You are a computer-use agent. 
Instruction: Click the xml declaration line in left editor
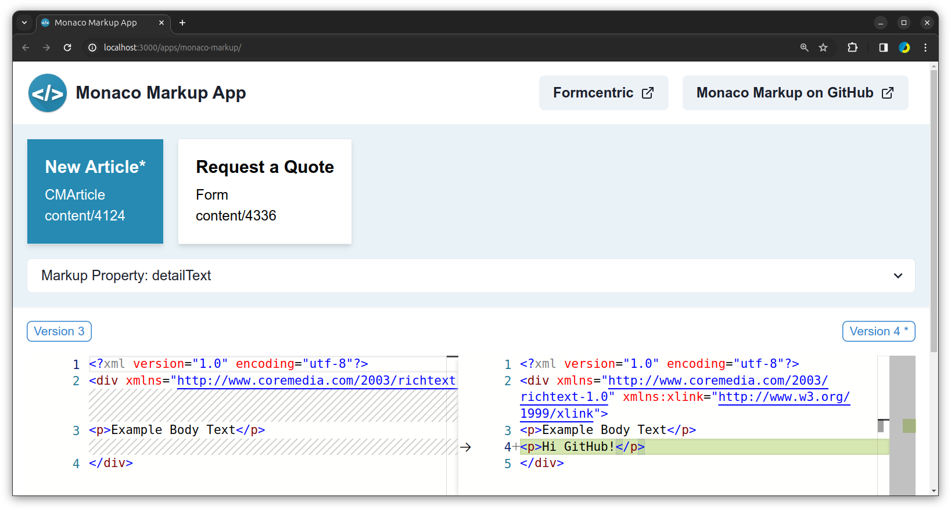228,364
